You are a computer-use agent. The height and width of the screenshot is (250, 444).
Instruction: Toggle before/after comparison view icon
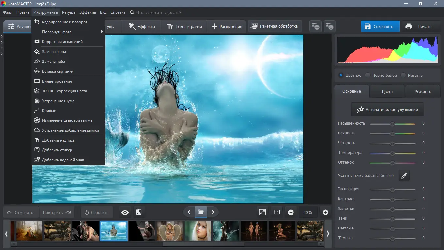coord(139,212)
